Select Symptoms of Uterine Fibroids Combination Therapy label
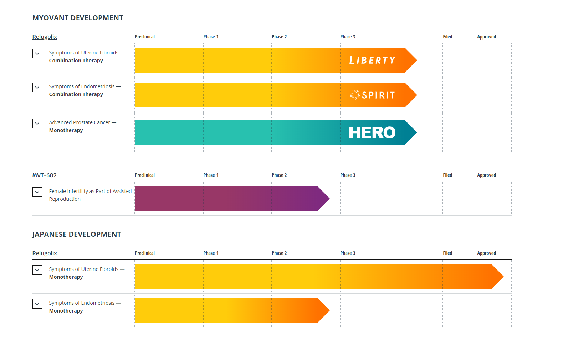Screen dimensions: 568x341 click(87, 57)
